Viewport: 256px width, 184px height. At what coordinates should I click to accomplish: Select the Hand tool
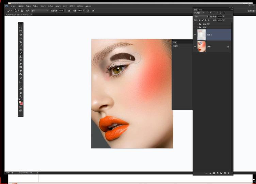coord(21,93)
